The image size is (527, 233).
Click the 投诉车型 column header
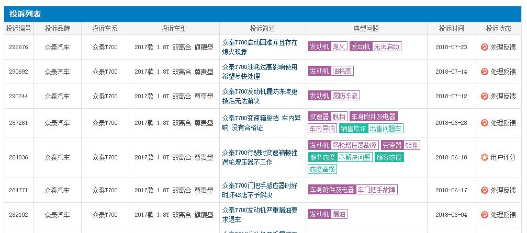tap(174, 29)
